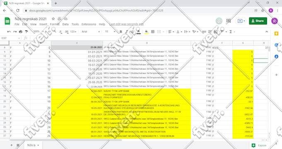Open Tasks in the side panel
Screen dimensions: 282x149
[x=277, y=45]
